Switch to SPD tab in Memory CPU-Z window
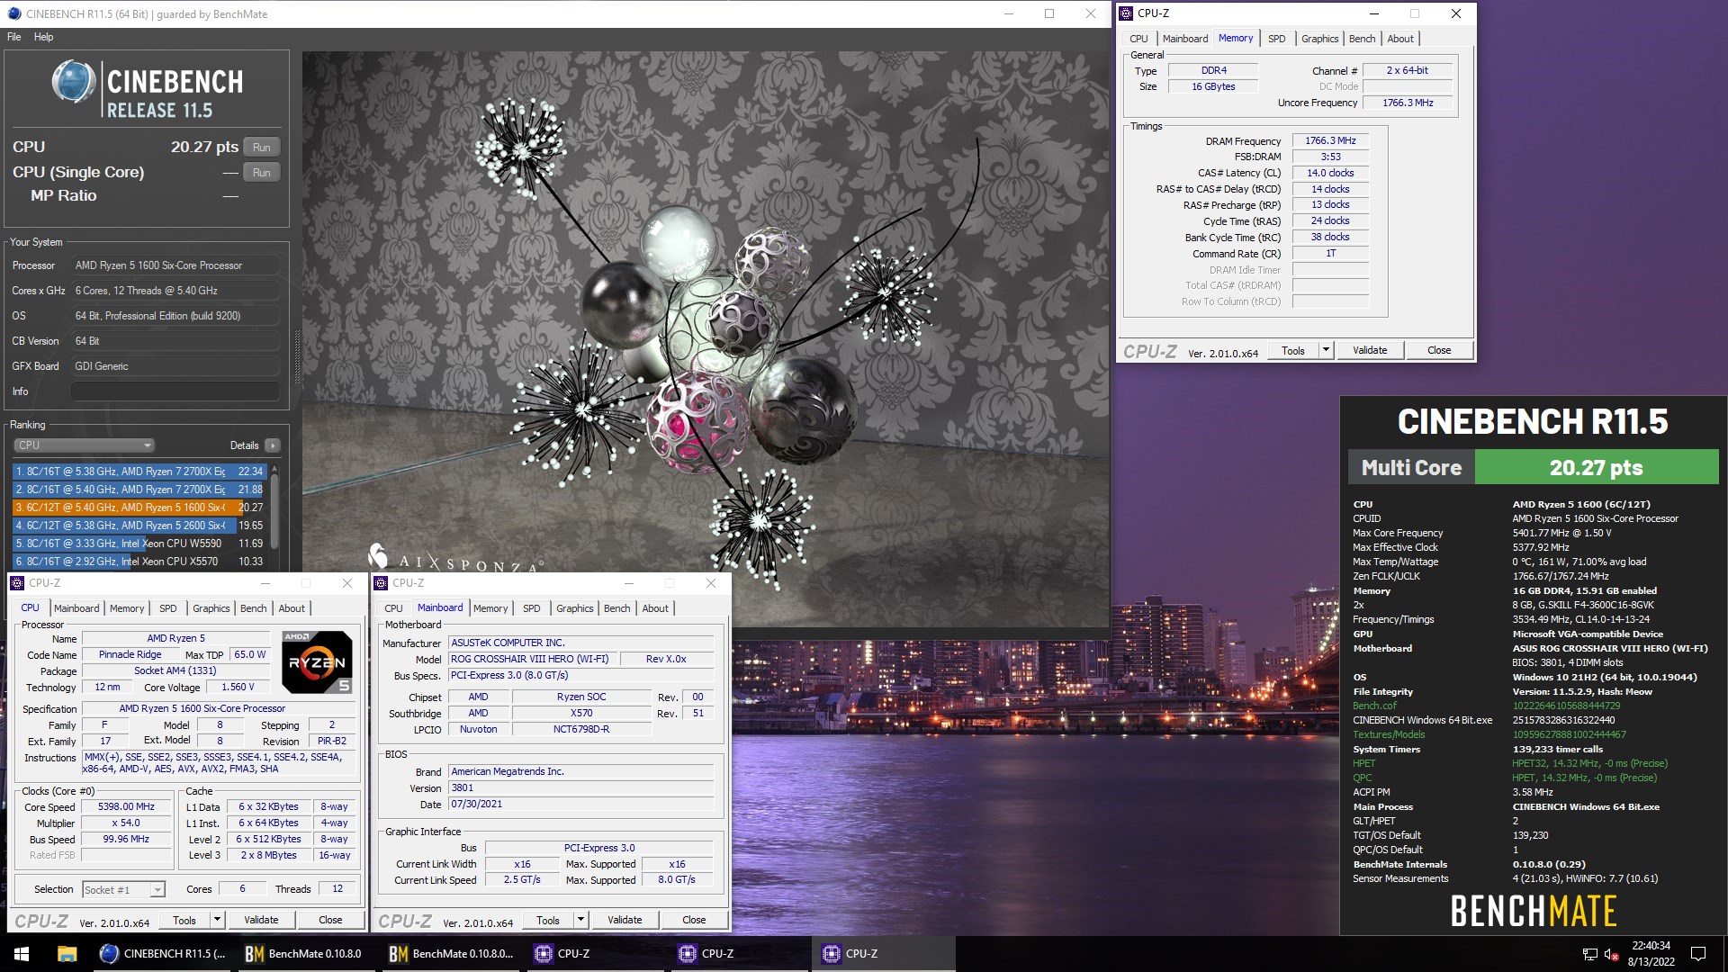 point(1276,39)
